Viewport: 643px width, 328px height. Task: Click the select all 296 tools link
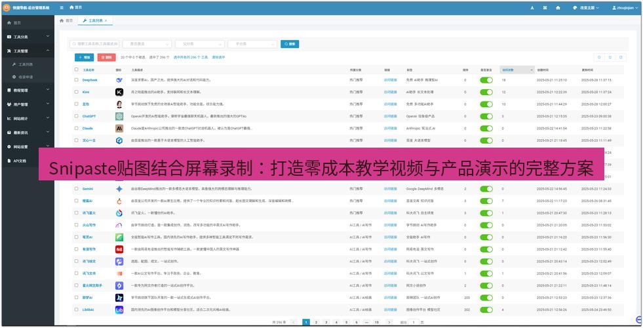[x=191, y=58]
